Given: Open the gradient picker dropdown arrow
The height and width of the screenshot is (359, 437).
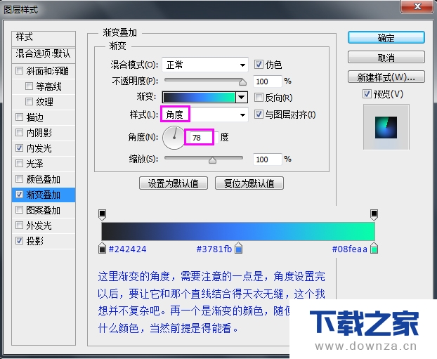Looking at the screenshot, I should pos(242,97).
